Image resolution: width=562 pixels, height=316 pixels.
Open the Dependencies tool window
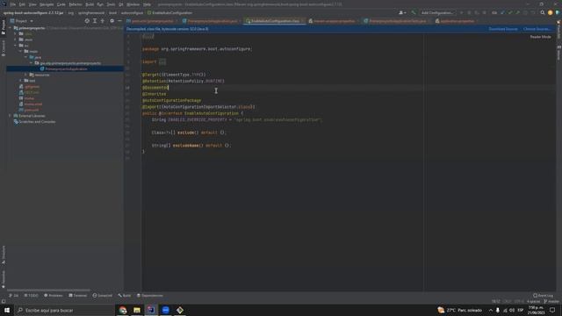pos(150,296)
